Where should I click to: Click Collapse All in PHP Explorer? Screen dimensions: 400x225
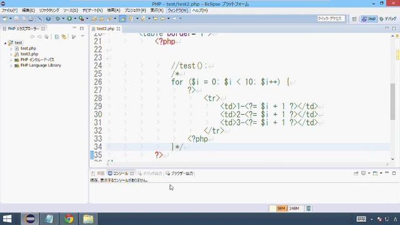[57, 37]
